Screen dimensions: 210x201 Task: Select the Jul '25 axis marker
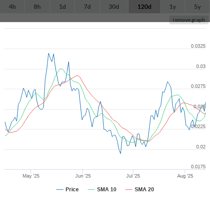pos(133,176)
